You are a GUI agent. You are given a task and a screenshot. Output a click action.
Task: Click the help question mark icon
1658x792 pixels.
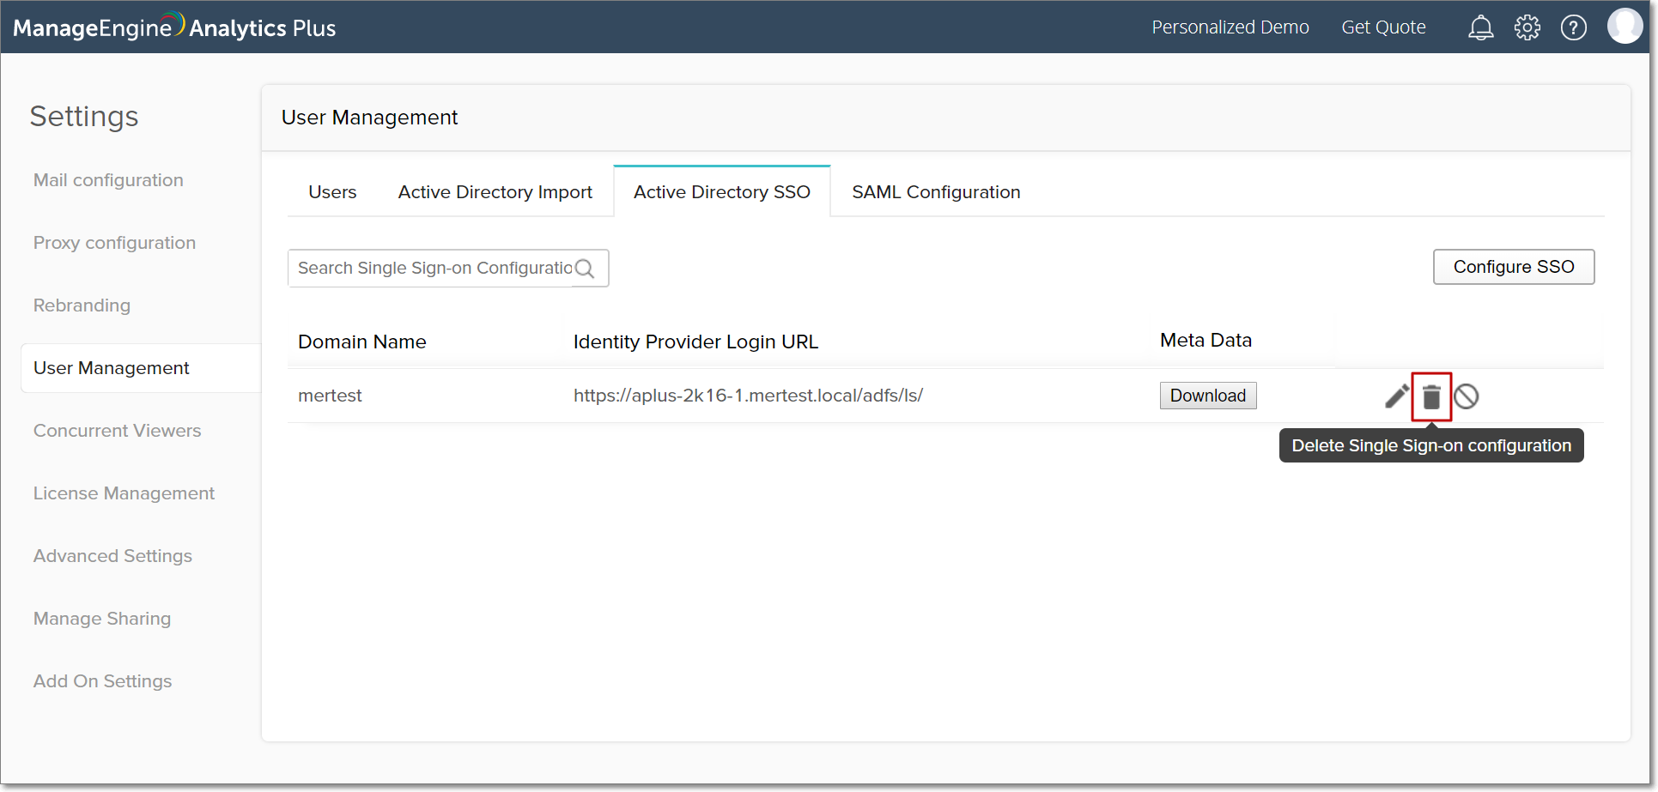(1573, 27)
